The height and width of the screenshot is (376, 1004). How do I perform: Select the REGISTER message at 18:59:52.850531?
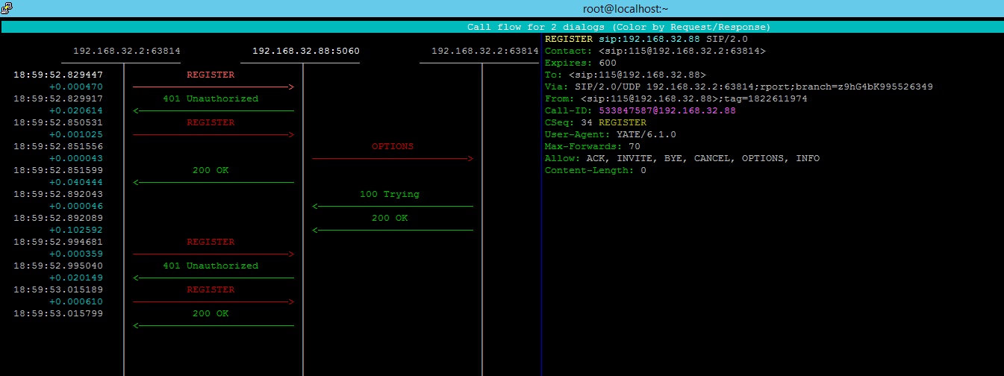[211, 123]
